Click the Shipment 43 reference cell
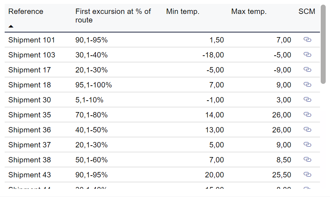 (x=29, y=175)
